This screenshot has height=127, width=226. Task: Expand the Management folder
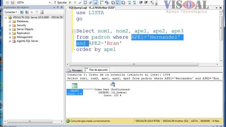(x=10, y=37)
